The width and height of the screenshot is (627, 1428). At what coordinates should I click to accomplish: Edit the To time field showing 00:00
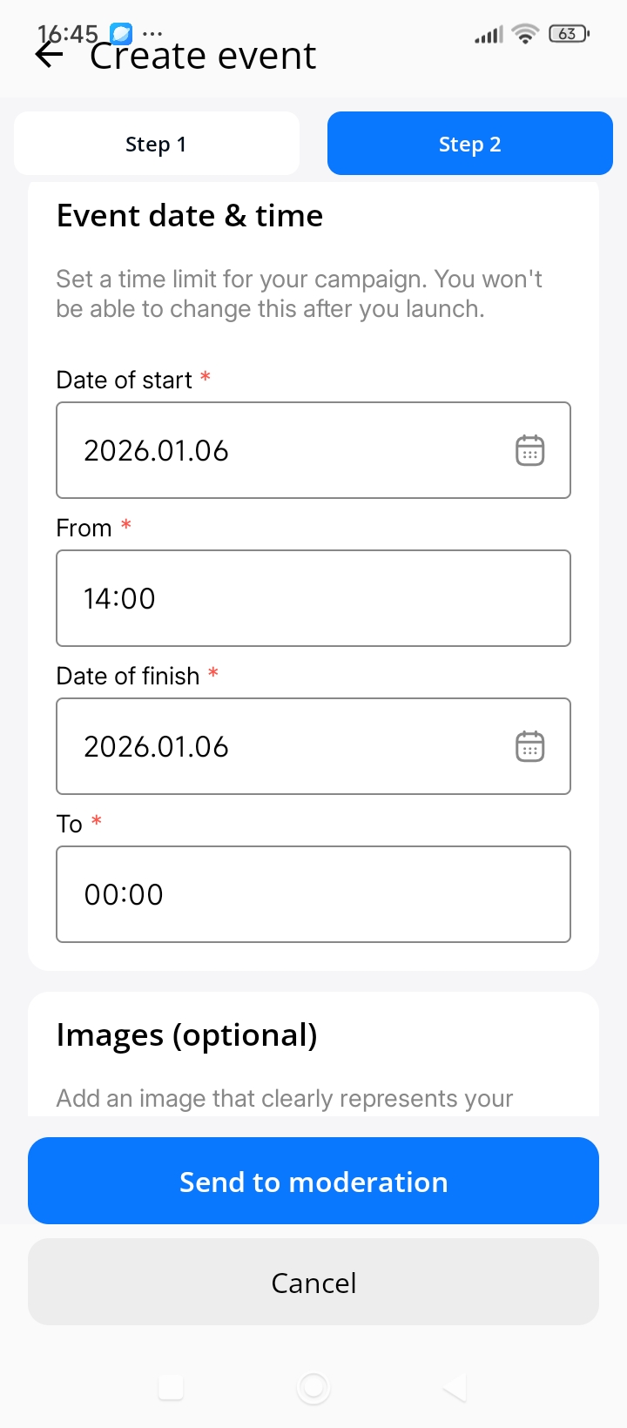click(x=313, y=894)
